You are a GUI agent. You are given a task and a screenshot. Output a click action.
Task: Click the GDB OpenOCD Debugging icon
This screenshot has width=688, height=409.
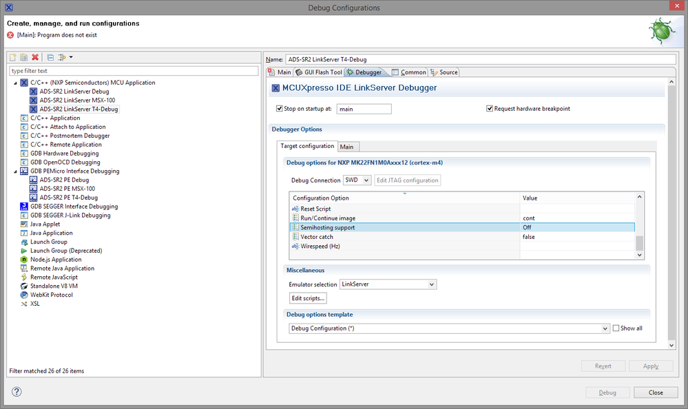pyautogui.click(x=24, y=162)
